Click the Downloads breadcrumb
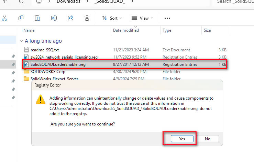Image resolution: width=254 pixels, height=162 pixels. coord(68,2)
